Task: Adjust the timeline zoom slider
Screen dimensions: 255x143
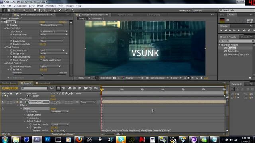Action: click(106, 134)
